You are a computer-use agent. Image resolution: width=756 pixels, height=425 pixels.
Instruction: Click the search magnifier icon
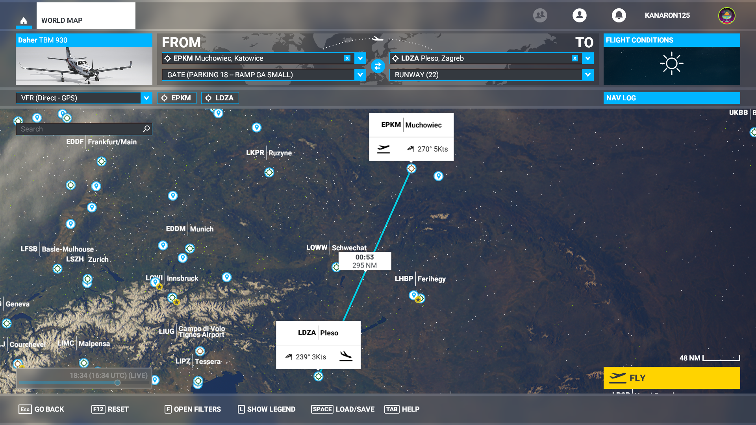pyautogui.click(x=146, y=129)
